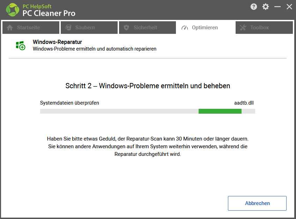Click the 'Systemdateien überprüfen' label
Image resolution: width=296 pixels, height=219 pixels.
point(69,103)
